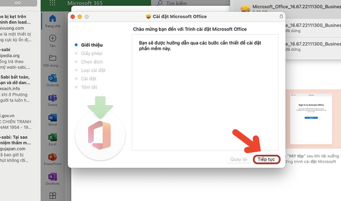Open the Nội dung folder icon

[x=53, y=60]
